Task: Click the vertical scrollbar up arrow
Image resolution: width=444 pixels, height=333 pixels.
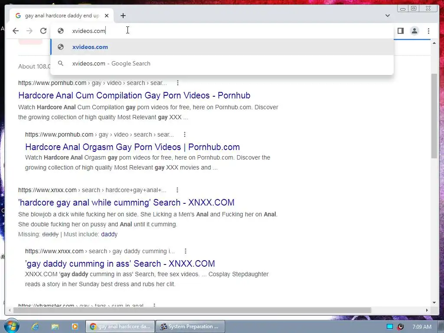Action: click(434, 43)
